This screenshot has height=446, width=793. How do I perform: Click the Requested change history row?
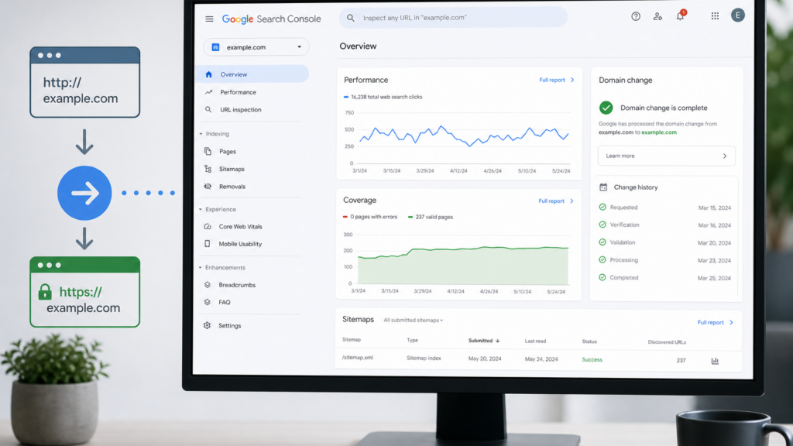pos(664,208)
